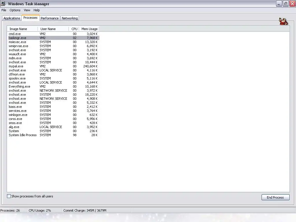Image resolution: width=296 pixels, height=222 pixels.
Task: Select the System Idle Process row
Action: 53,135
